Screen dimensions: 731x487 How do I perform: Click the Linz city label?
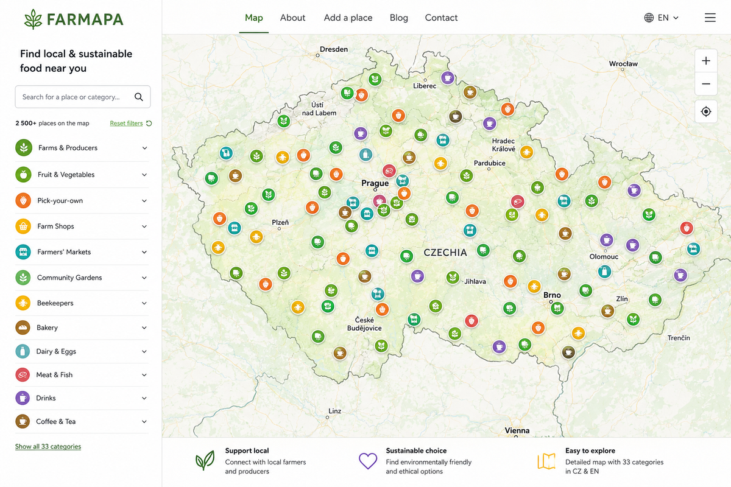(334, 411)
